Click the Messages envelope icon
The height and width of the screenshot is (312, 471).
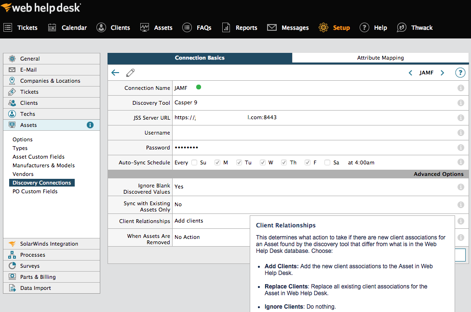click(272, 27)
